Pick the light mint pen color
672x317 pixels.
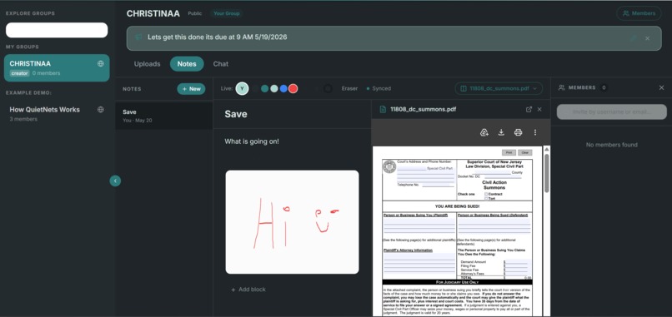pos(273,88)
